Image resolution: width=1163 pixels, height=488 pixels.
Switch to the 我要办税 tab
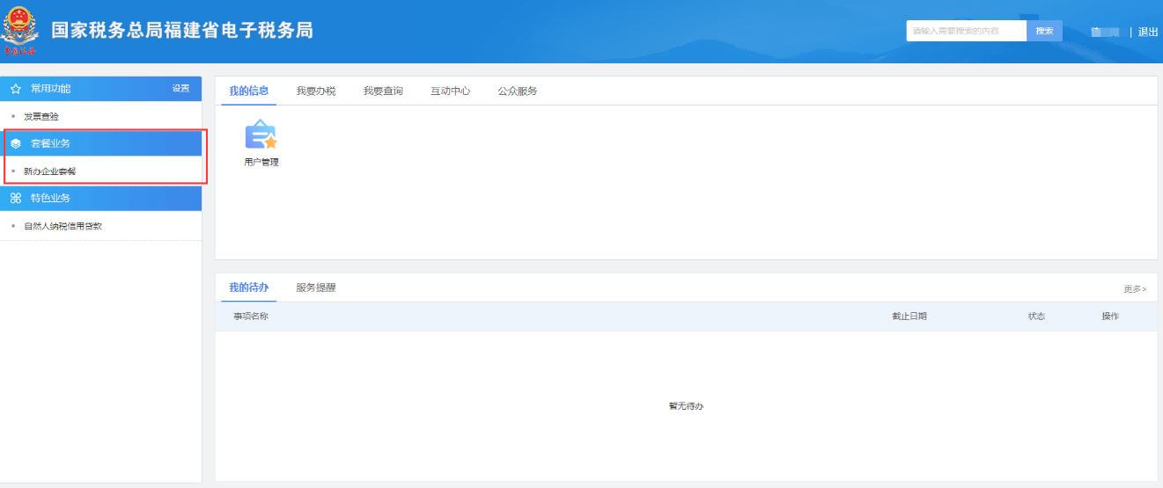tap(316, 91)
